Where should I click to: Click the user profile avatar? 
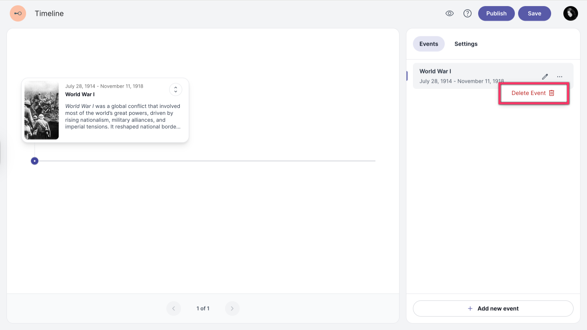(x=570, y=13)
